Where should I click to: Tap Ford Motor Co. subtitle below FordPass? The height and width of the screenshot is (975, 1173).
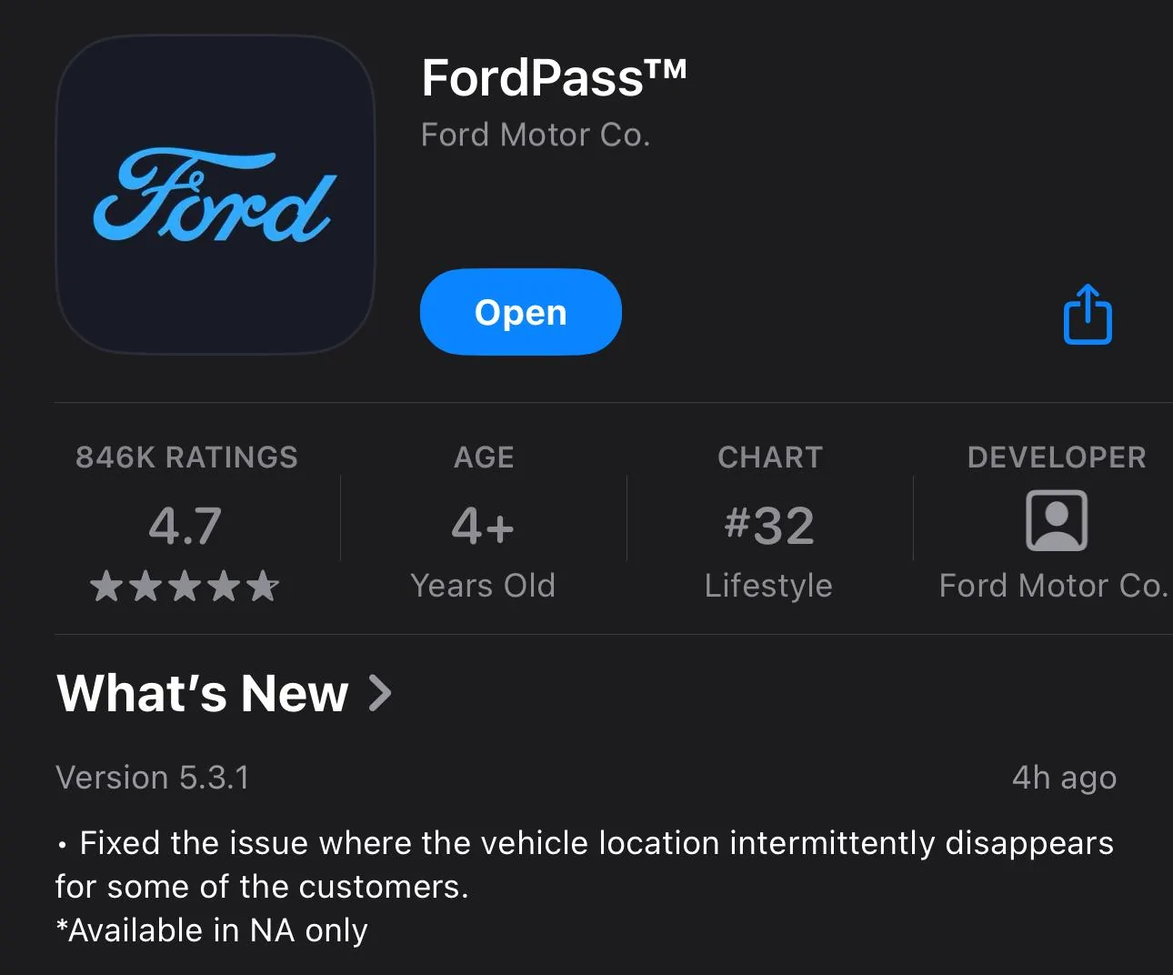coord(535,136)
